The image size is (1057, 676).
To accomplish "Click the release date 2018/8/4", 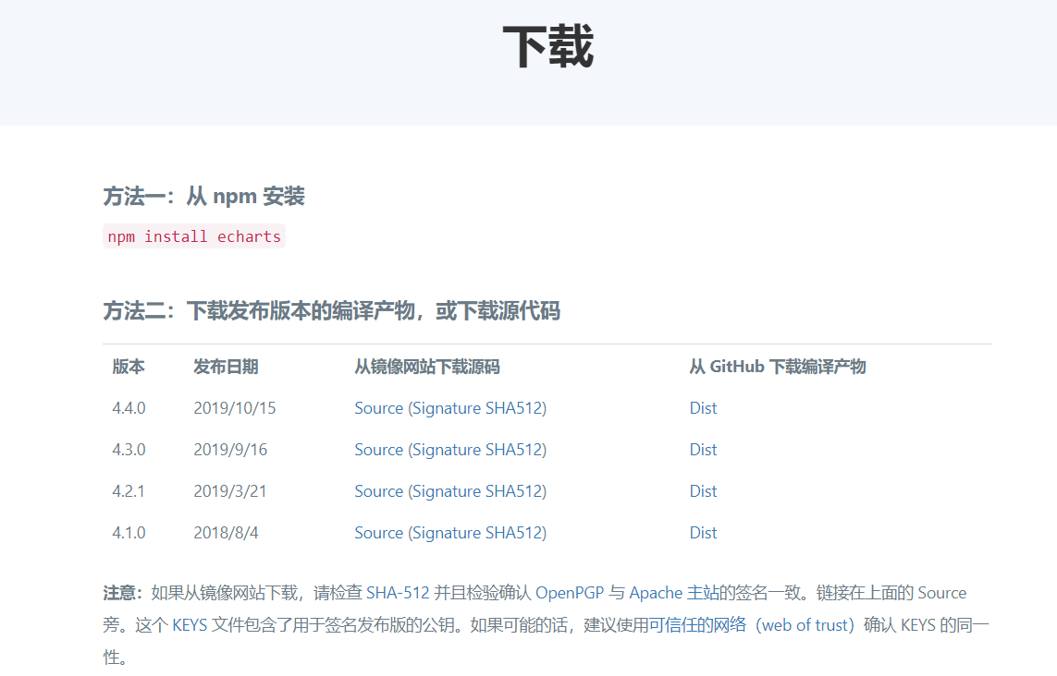I will (226, 533).
